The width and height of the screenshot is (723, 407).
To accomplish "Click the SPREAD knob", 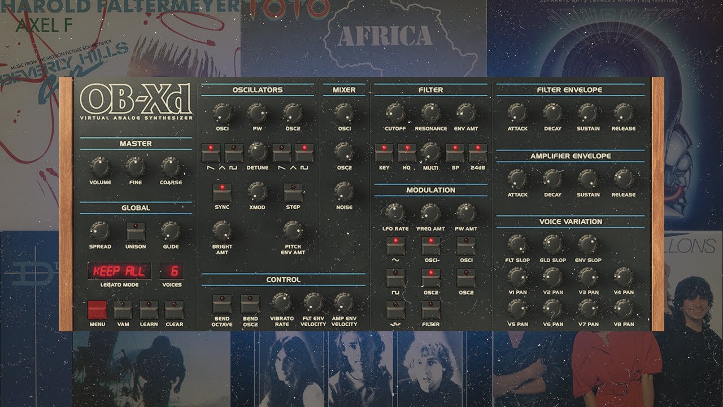I will pos(100,231).
